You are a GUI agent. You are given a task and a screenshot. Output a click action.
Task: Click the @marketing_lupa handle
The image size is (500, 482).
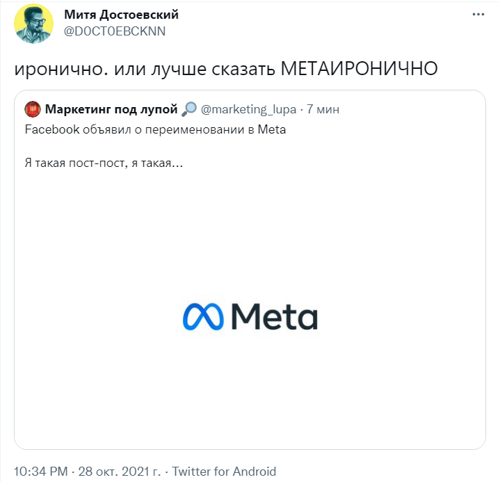click(248, 109)
